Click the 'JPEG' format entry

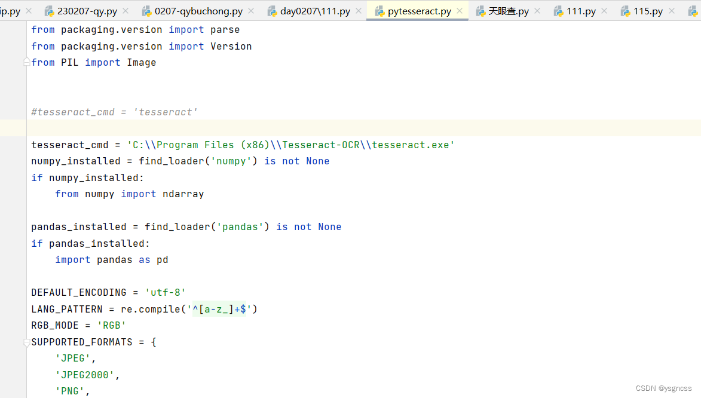tap(73, 358)
